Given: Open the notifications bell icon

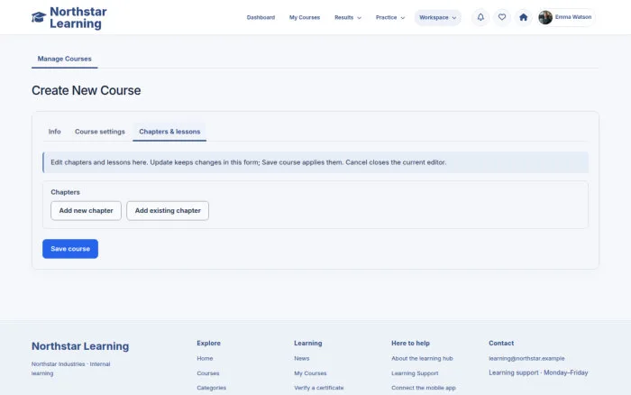Looking at the screenshot, I should (480, 17).
